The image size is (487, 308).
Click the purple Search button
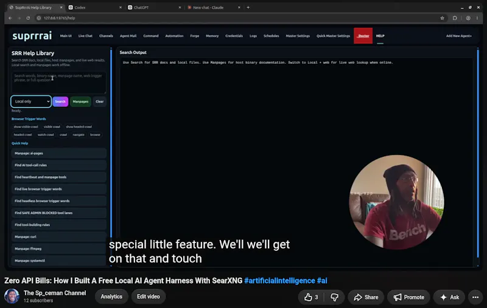[x=60, y=101]
